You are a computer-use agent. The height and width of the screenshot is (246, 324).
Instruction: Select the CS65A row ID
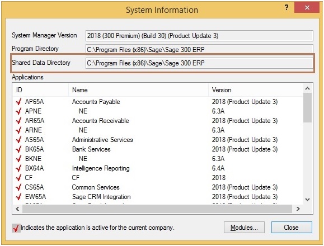[34, 187]
